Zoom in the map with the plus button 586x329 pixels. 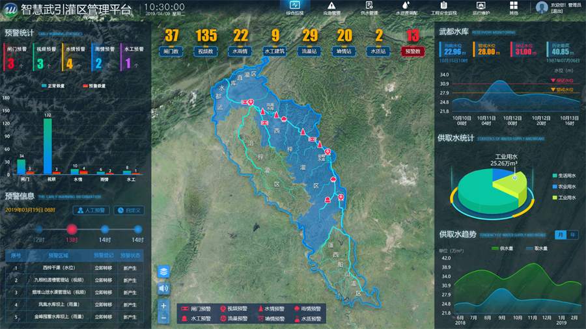coord(163,306)
